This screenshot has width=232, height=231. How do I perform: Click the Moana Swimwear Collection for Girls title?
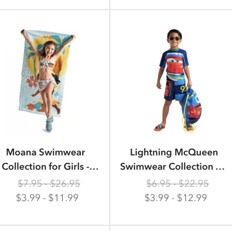pos(50,159)
